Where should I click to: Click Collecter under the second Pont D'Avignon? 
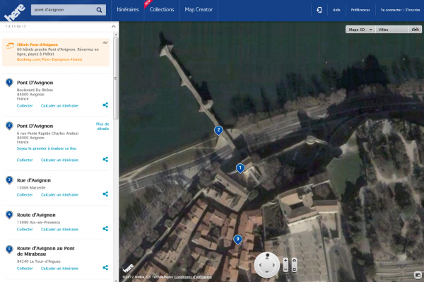pos(25,160)
